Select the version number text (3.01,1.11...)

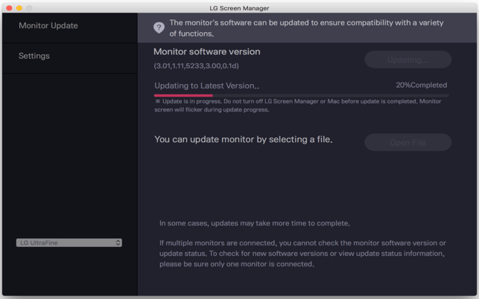(196, 66)
